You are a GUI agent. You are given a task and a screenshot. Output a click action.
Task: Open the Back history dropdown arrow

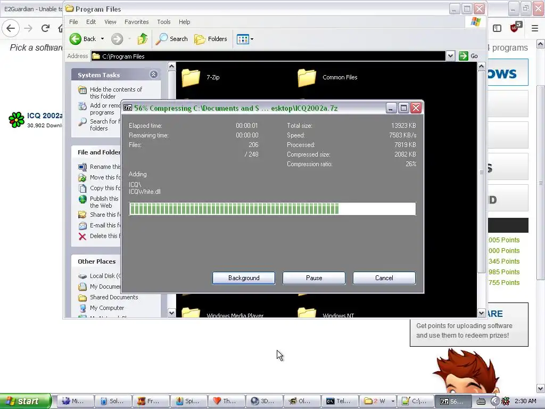click(102, 39)
